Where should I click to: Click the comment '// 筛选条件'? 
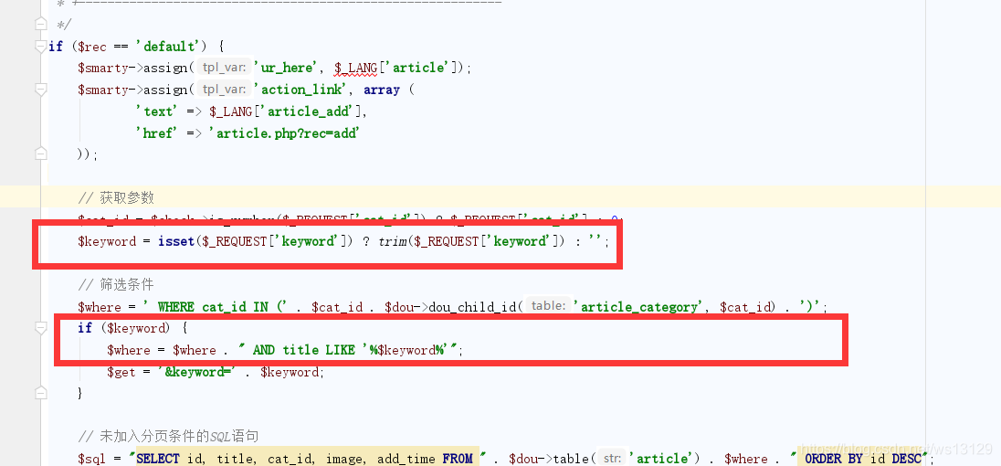click(x=116, y=285)
